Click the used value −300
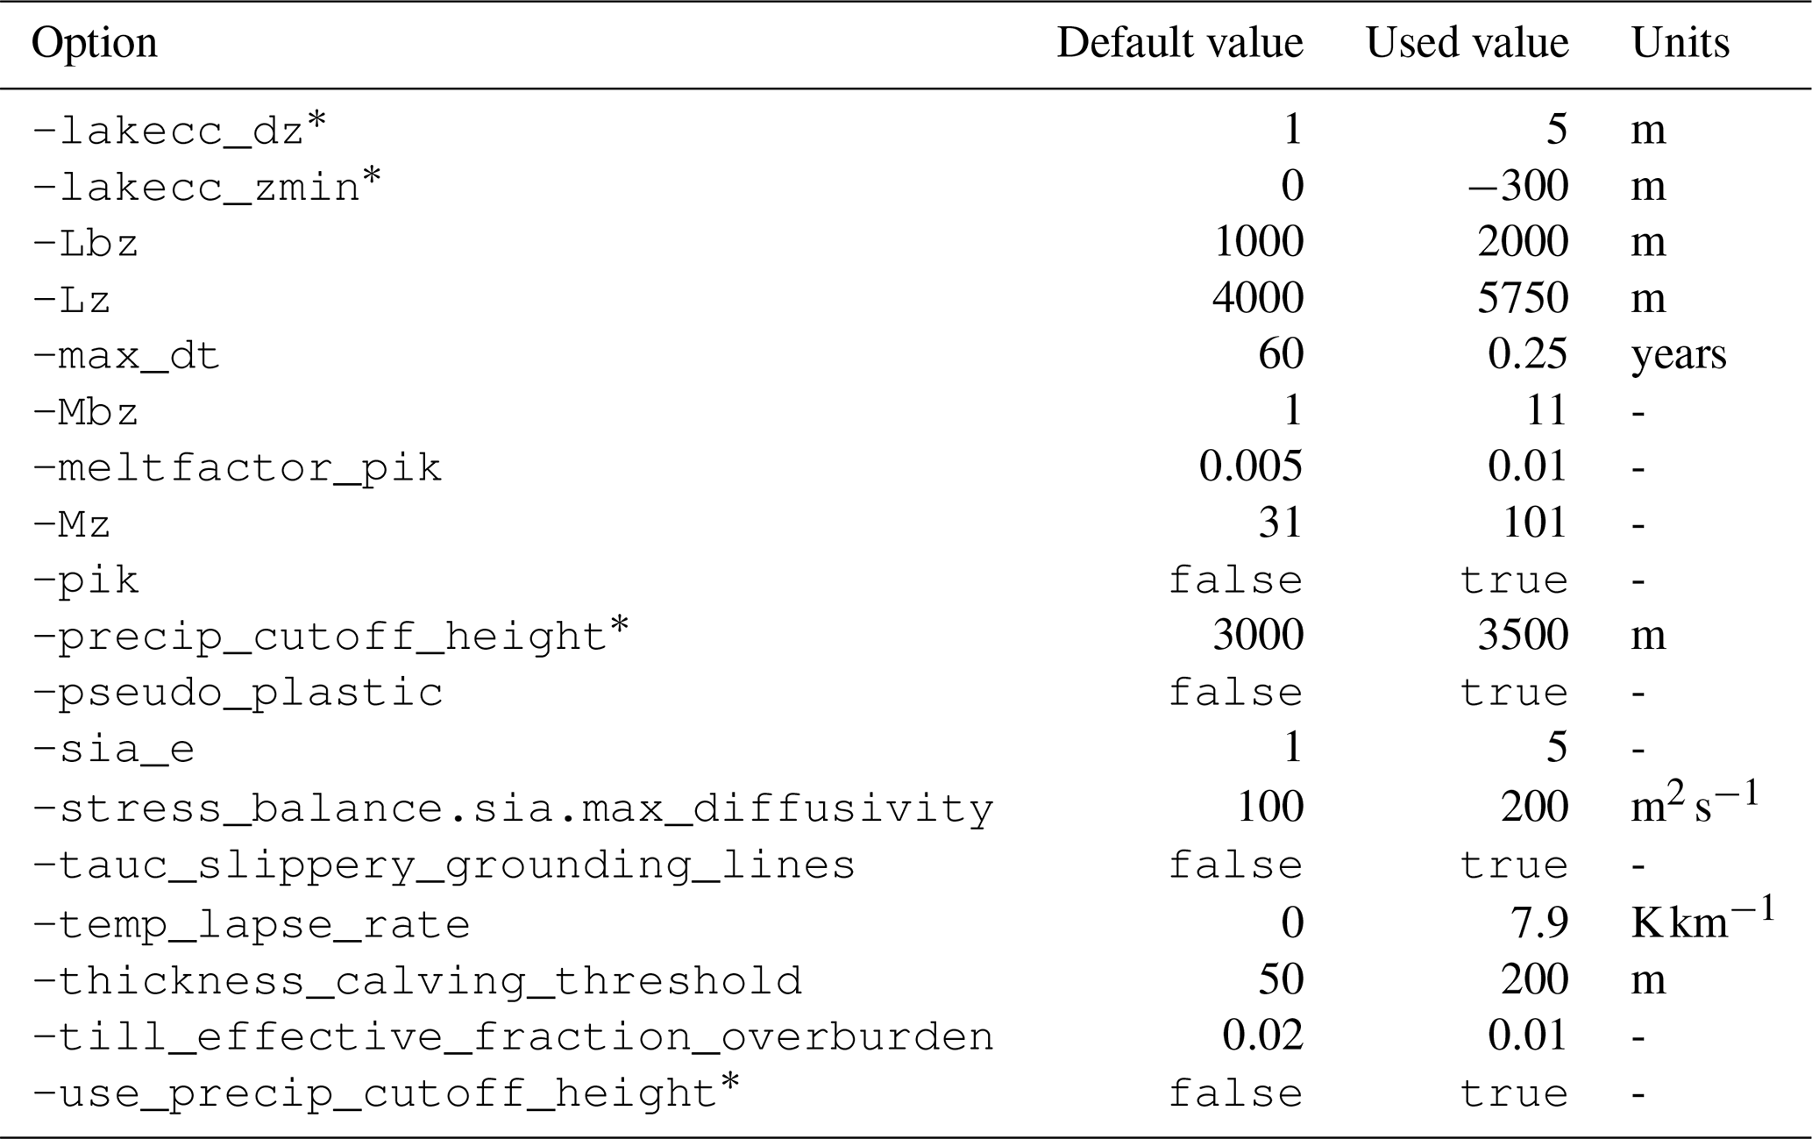The image size is (1812, 1139). pos(1518,186)
